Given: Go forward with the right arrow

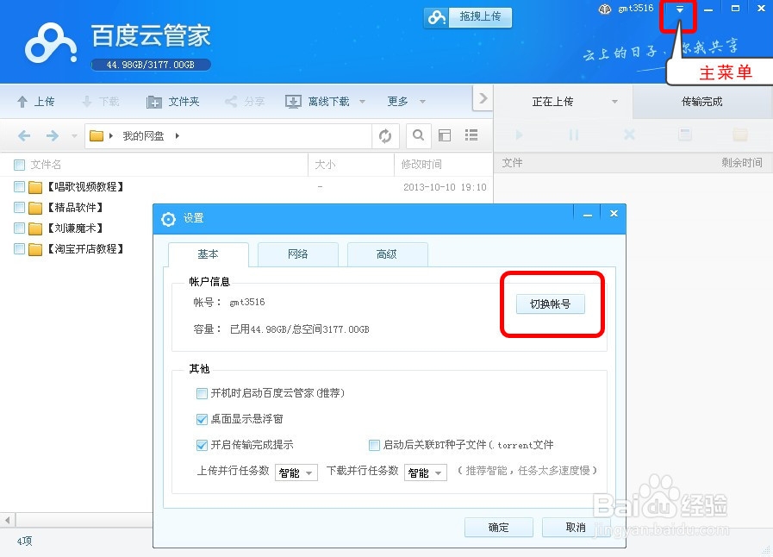Looking at the screenshot, I should 53,135.
